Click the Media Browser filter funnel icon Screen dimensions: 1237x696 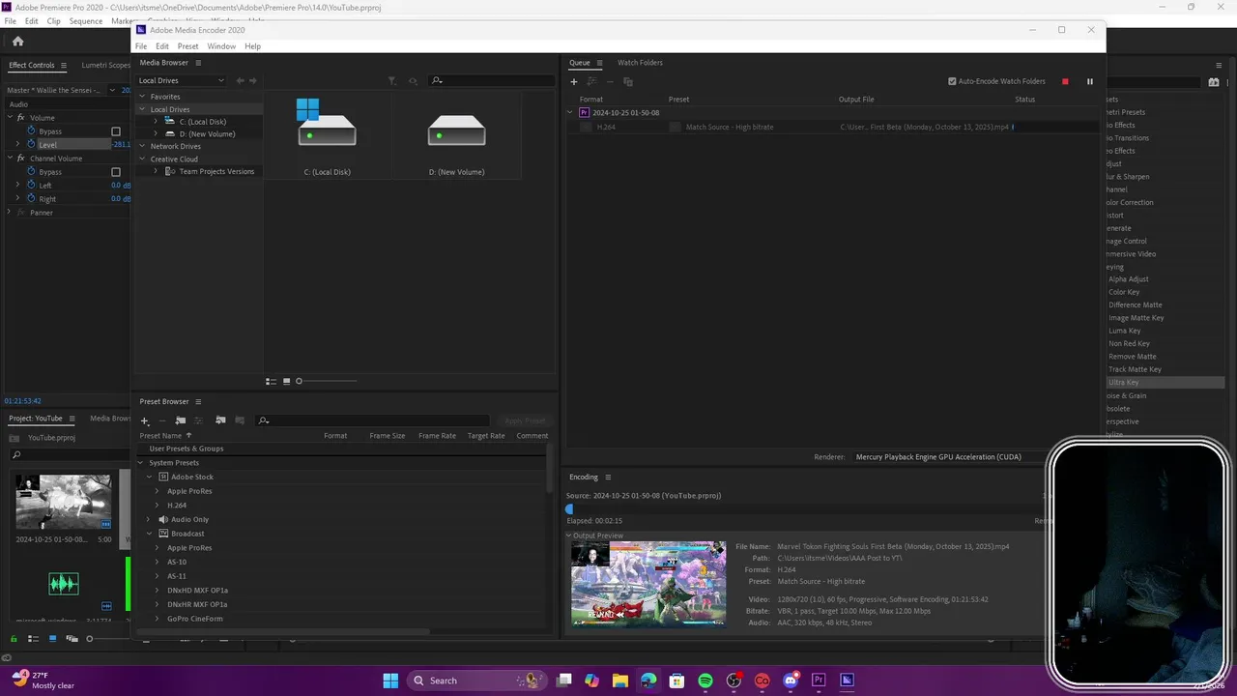[x=391, y=81]
